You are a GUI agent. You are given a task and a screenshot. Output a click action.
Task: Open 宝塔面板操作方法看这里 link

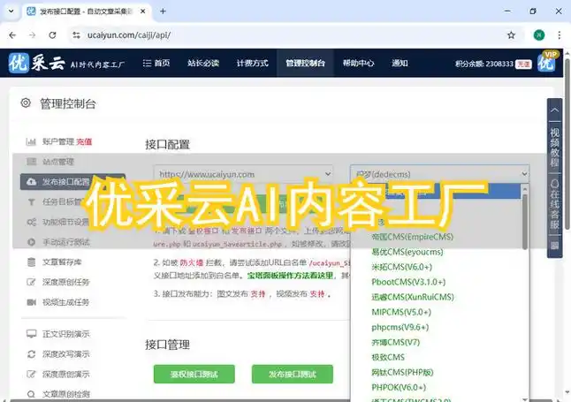point(290,276)
